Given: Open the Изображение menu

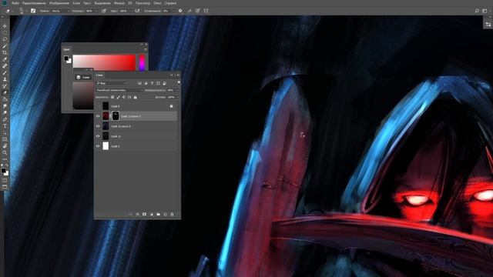Looking at the screenshot, I should point(59,3).
